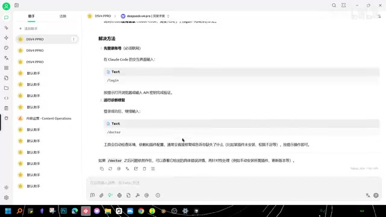Open Microsoft Edge from the taskbar
Screen dimensions: 386x217
(75, 211)
